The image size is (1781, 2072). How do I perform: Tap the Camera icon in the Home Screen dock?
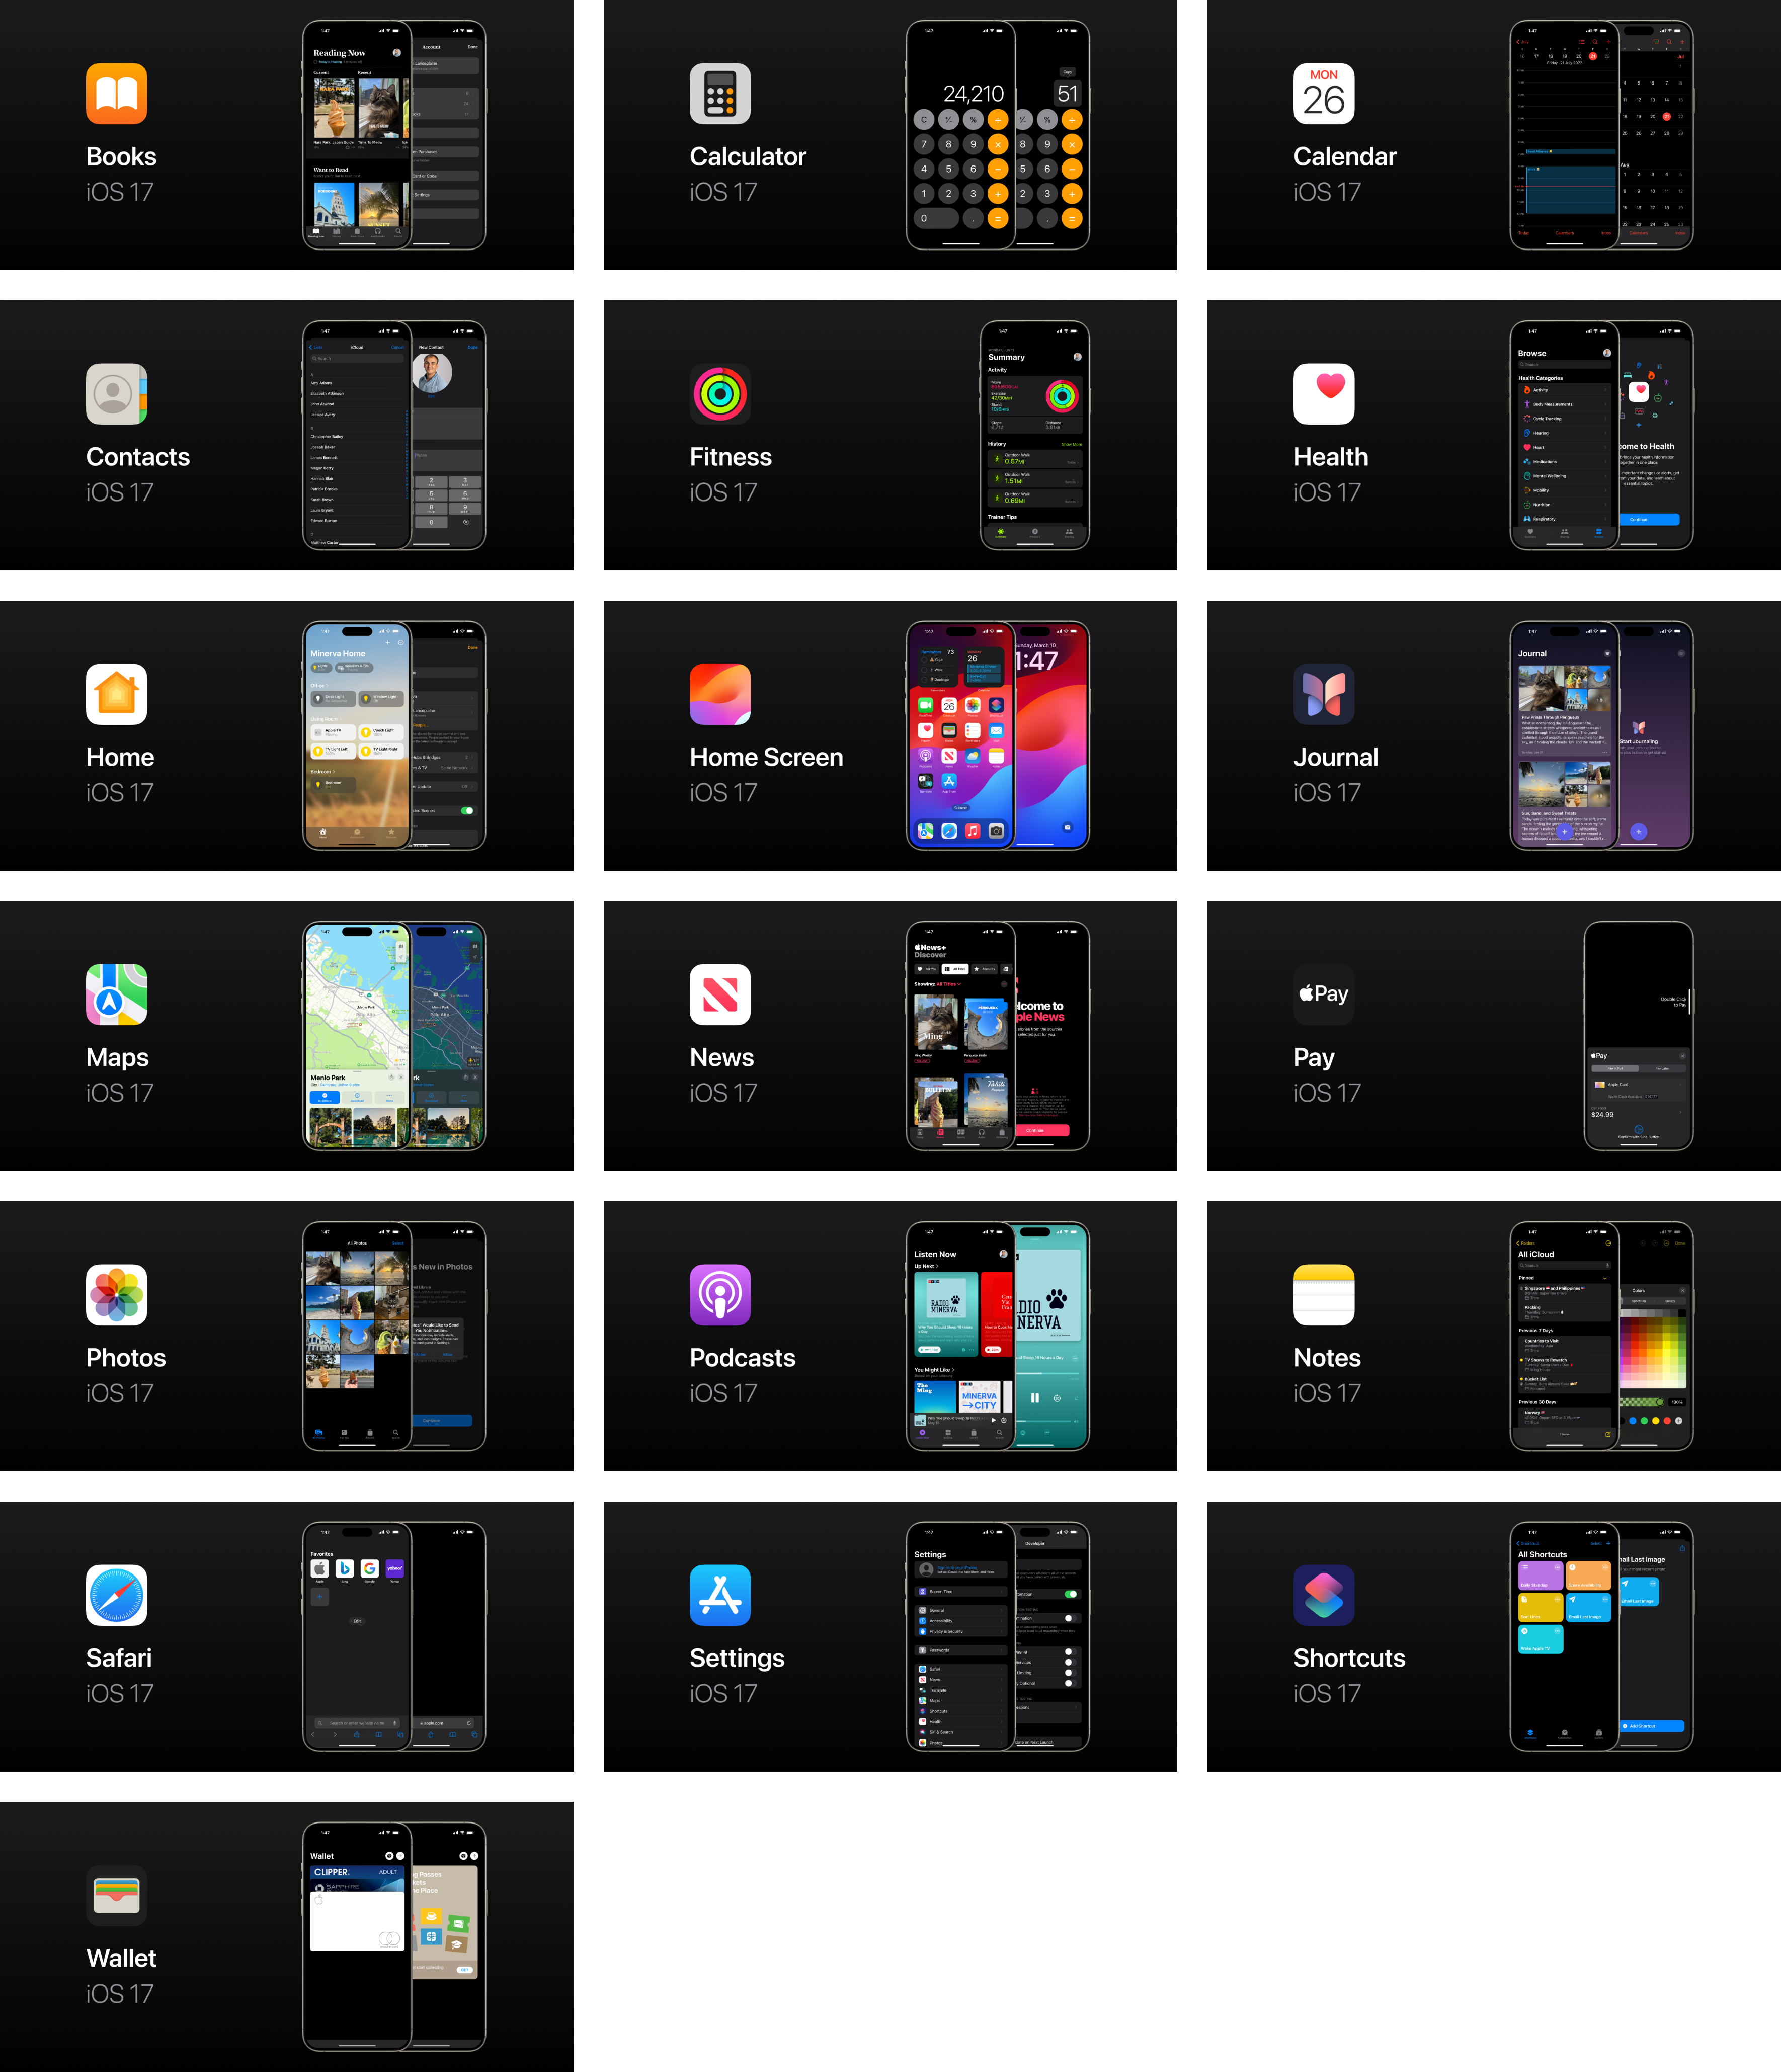click(x=996, y=831)
